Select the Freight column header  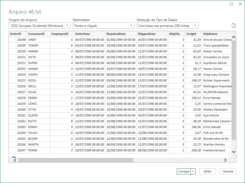[x=193, y=34]
